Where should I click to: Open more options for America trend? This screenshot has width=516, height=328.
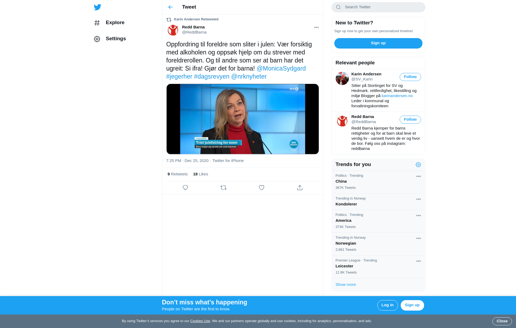coord(418,216)
